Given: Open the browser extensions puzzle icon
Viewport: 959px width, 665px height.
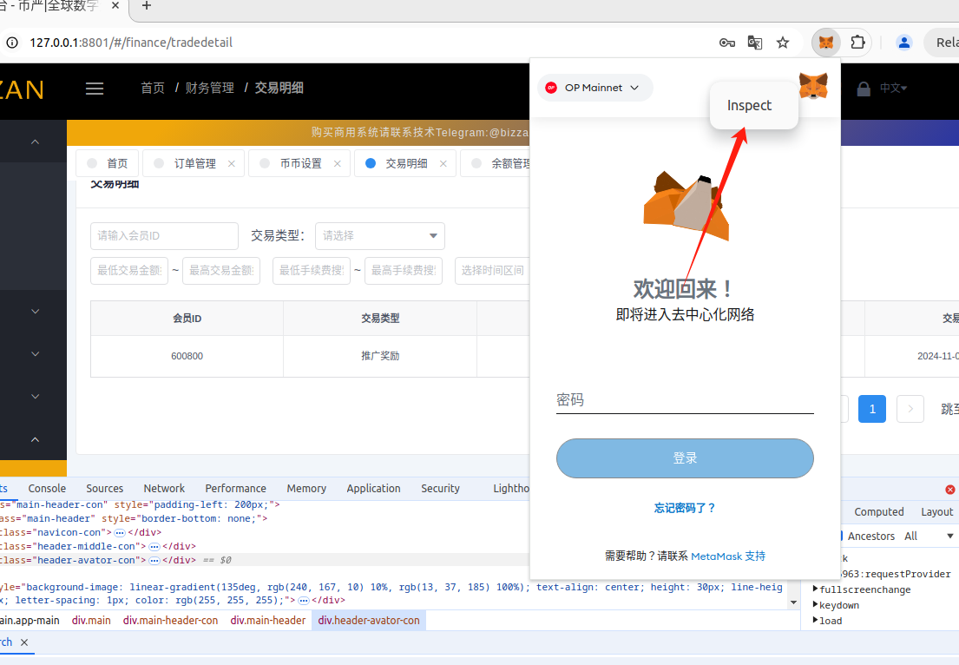Looking at the screenshot, I should tap(857, 43).
